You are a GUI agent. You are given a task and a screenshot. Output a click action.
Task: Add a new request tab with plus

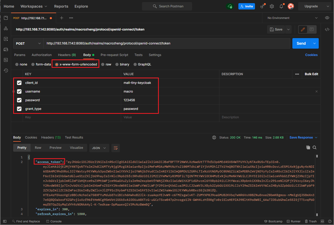tap(62, 18)
